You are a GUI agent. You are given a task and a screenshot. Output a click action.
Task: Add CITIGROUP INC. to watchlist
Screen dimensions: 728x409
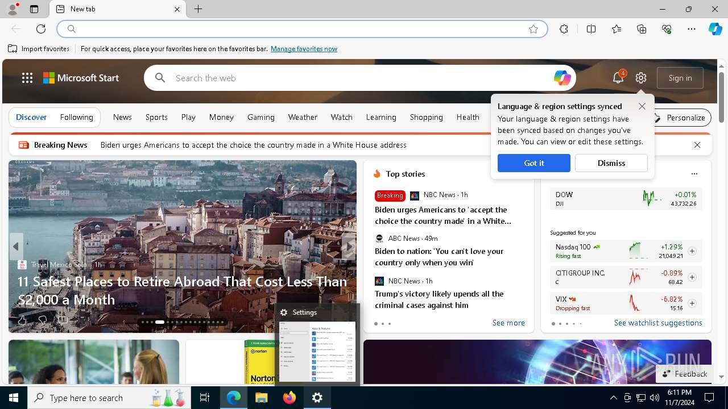692,277
